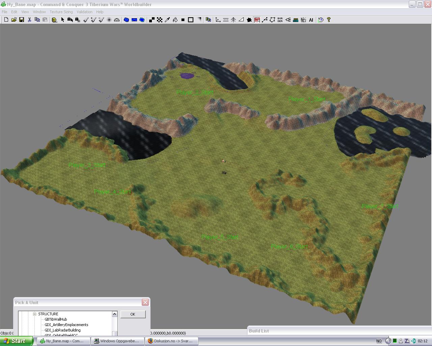The height and width of the screenshot is (346, 432).
Task: Click the Copy icon in toolbar
Action: point(37,20)
